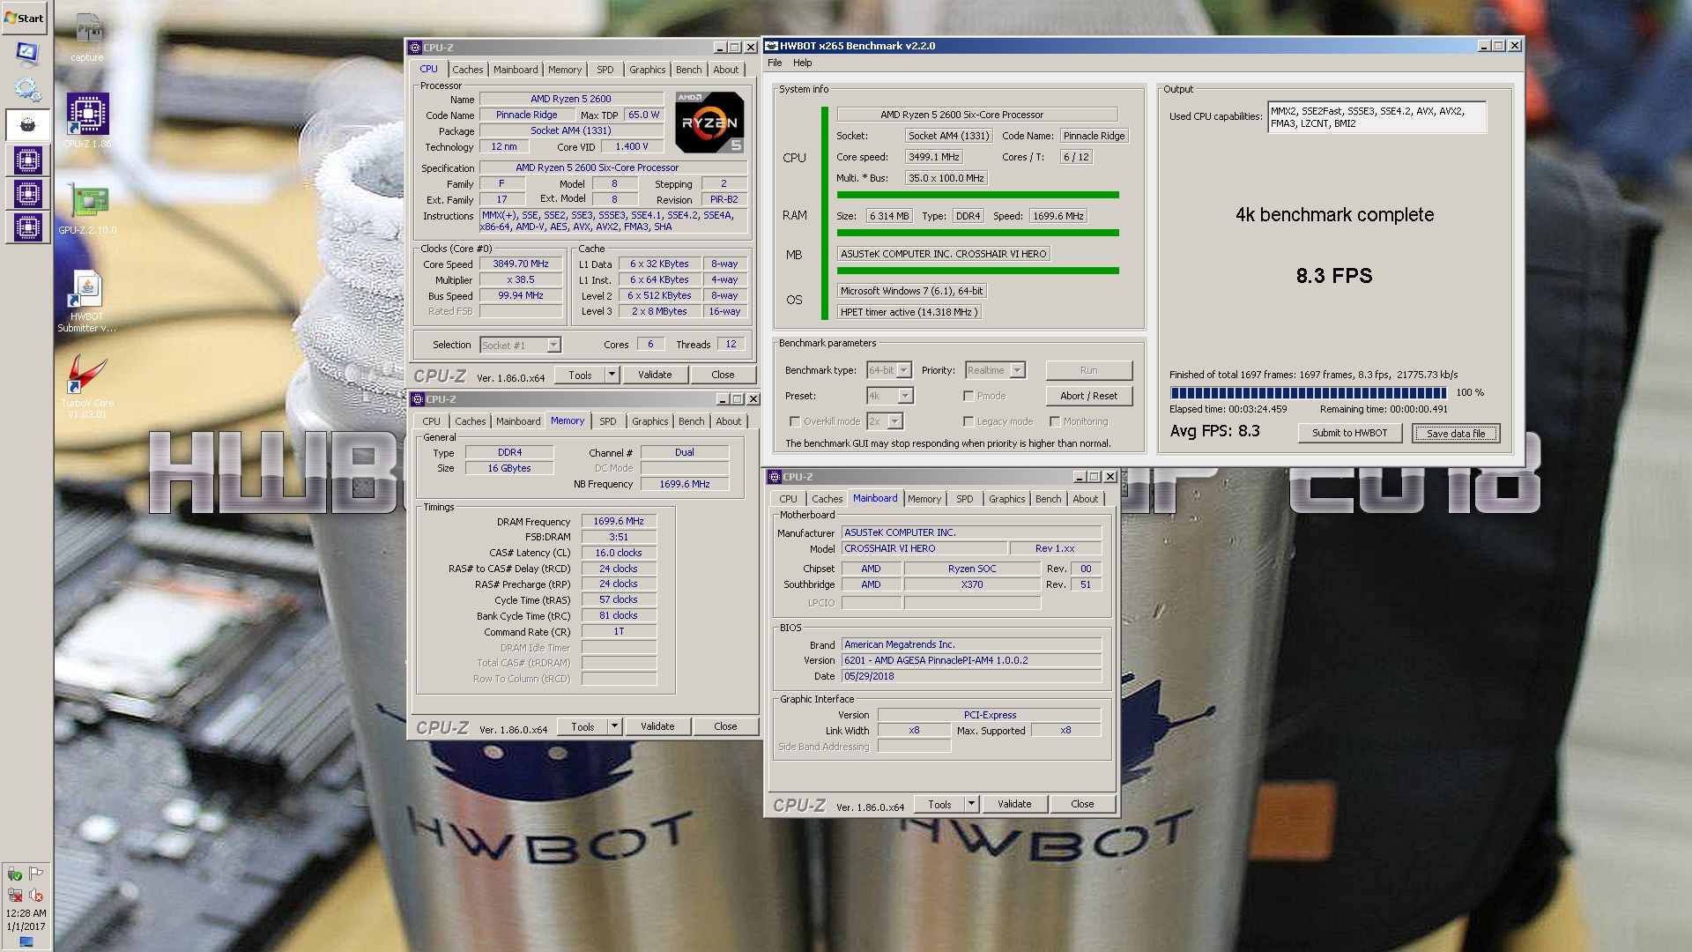Screen dimensions: 1692x952
Task: Click title icon of CPU-Z Mainboard window
Action: tap(775, 477)
